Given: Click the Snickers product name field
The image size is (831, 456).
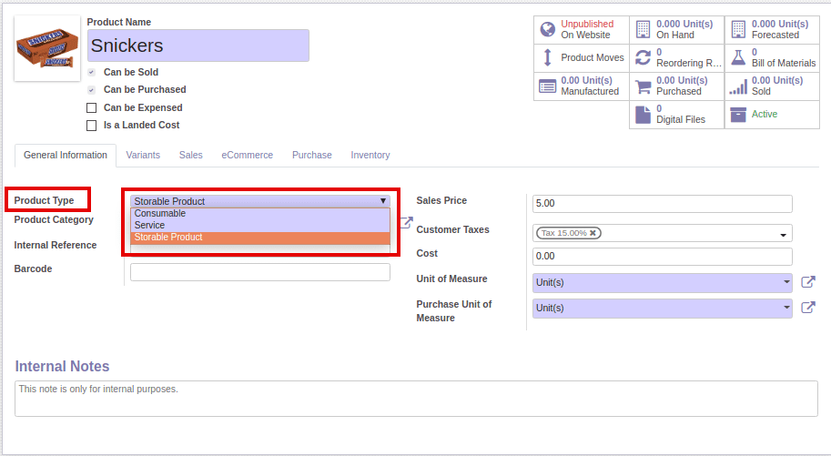Looking at the screenshot, I should tap(198, 46).
